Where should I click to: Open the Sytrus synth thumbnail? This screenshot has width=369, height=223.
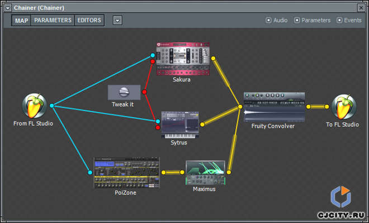point(180,125)
